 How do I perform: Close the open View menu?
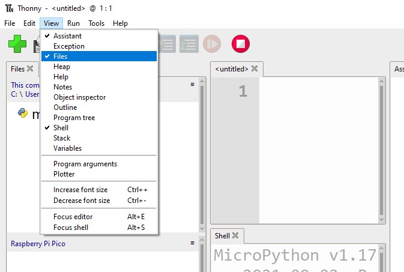click(x=51, y=23)
